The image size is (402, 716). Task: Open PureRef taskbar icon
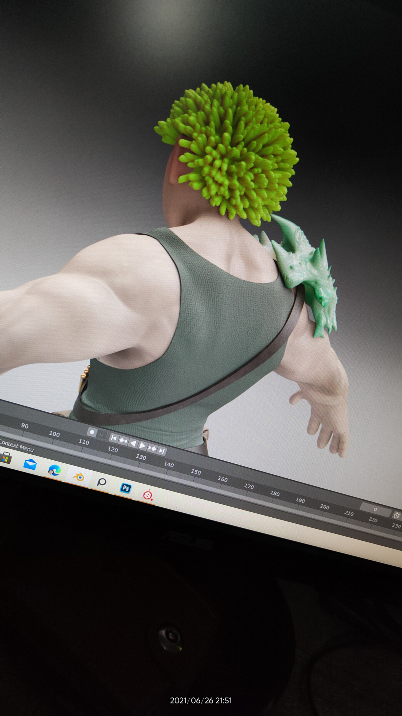[x=102, y=483]
